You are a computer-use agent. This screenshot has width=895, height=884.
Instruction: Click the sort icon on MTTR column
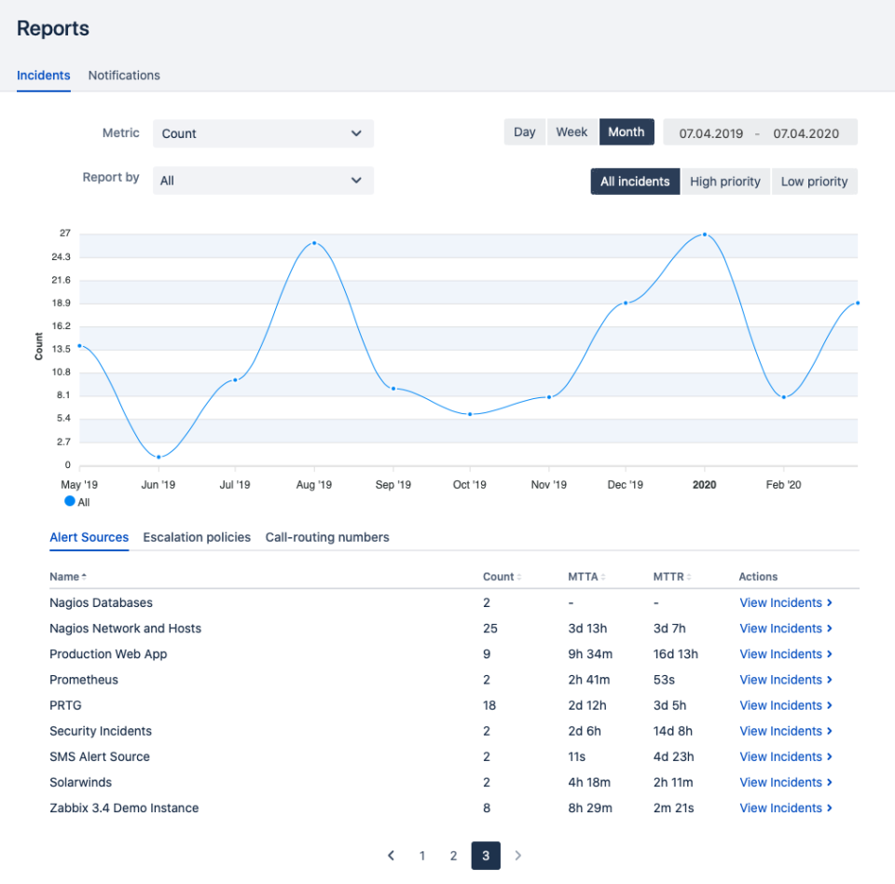click(x=687, y=576)
